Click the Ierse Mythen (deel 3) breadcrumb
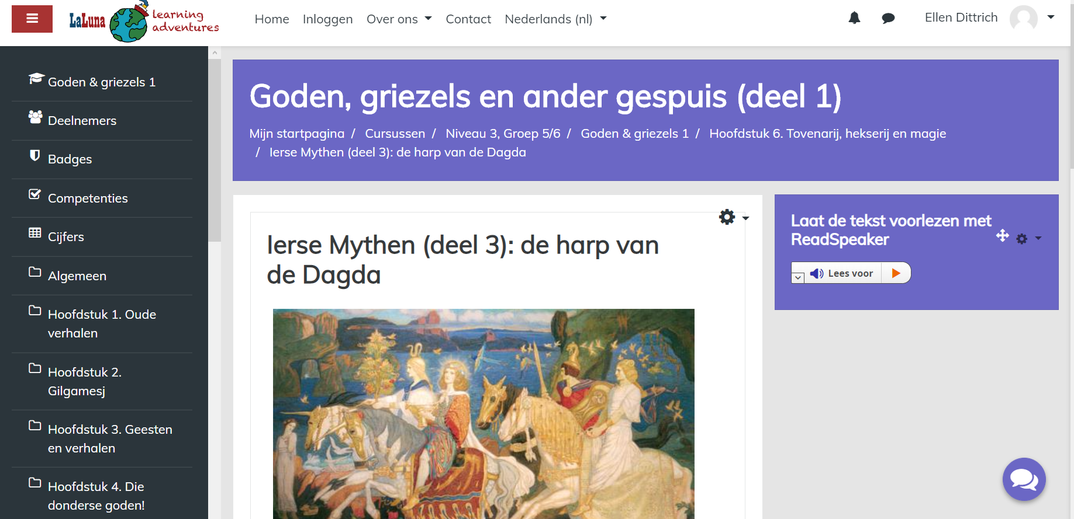The height and width of the screenshot is (519, 1074). [x=398, y=152]
